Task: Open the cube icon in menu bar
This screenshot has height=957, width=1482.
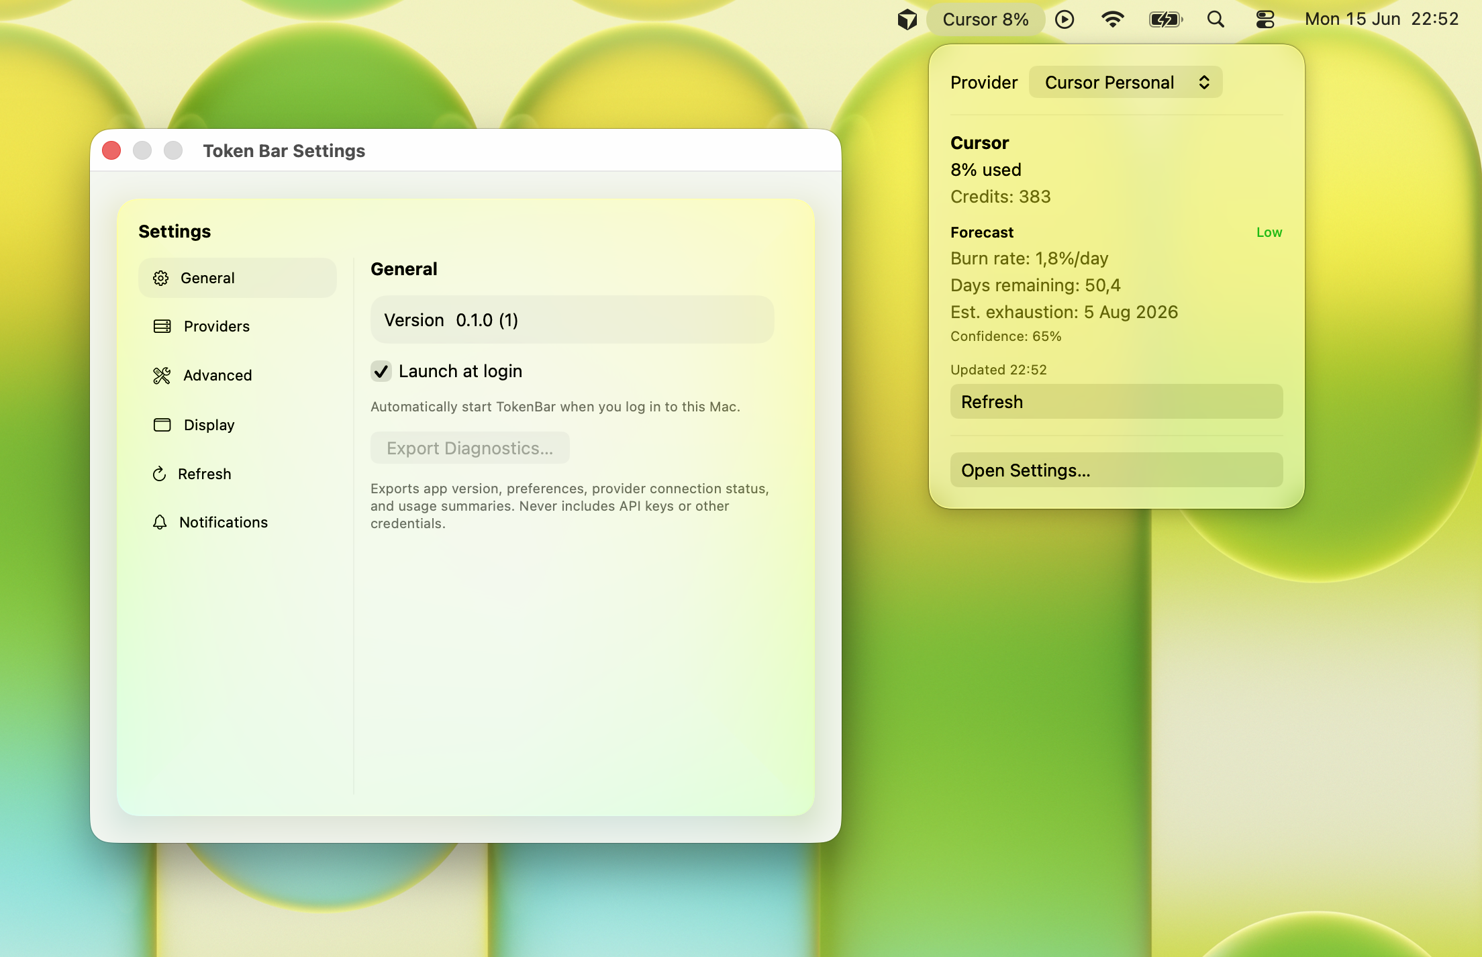Action: click(x=907, y=19)
